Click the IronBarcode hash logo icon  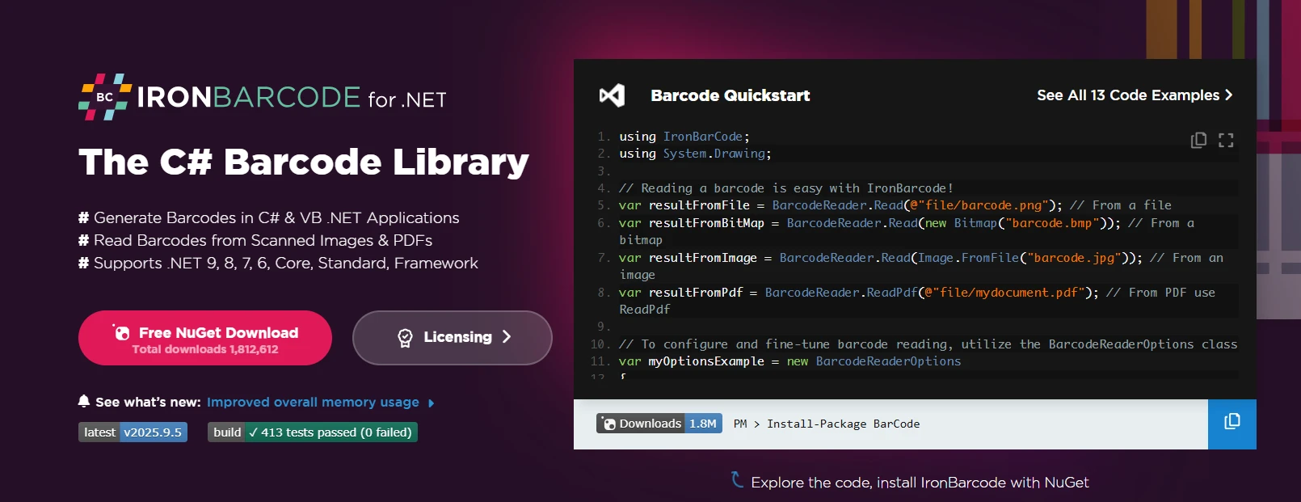point(105,97)
